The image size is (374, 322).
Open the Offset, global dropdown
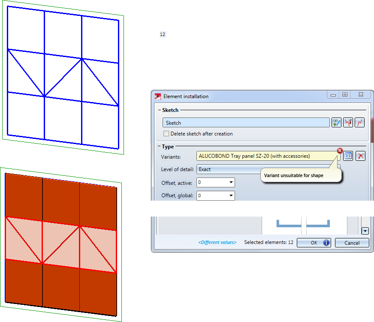[231, 196]
